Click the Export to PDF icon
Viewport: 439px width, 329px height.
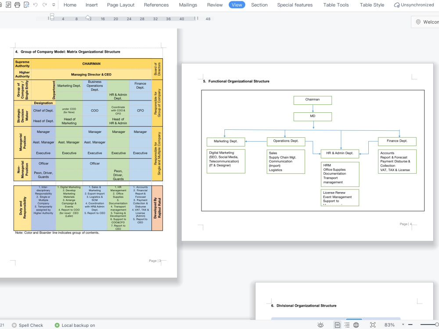(x=8, y=5)
